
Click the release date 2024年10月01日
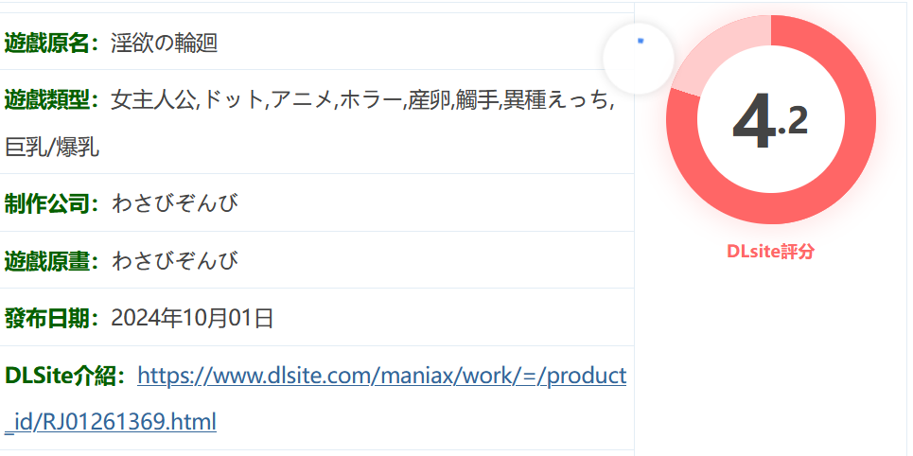192,319
